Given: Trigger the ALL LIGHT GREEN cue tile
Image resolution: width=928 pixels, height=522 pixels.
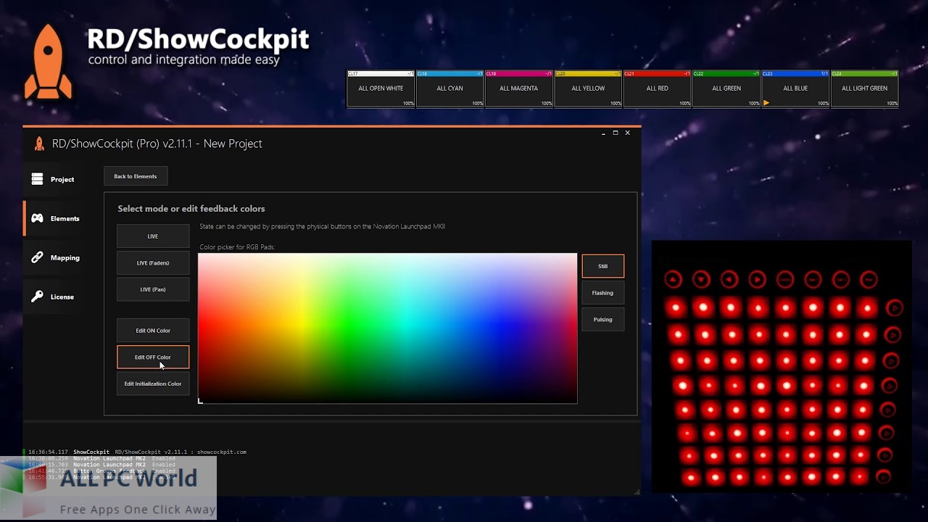Looking at the screenshot, I should point(864,88).
